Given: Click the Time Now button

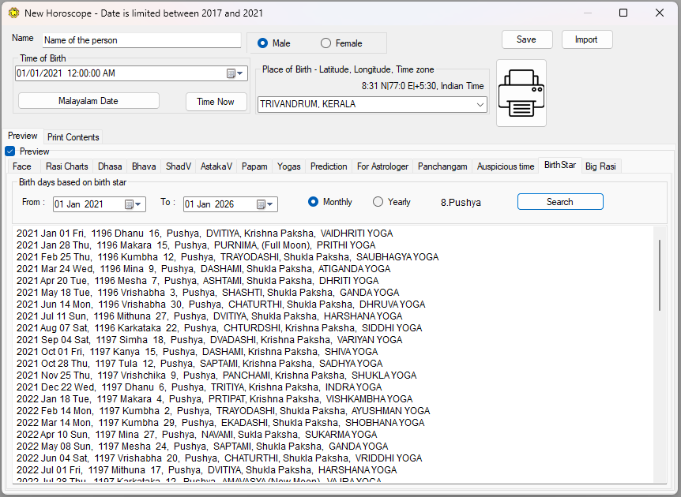Looking at the screenshot, I should 215,101.
